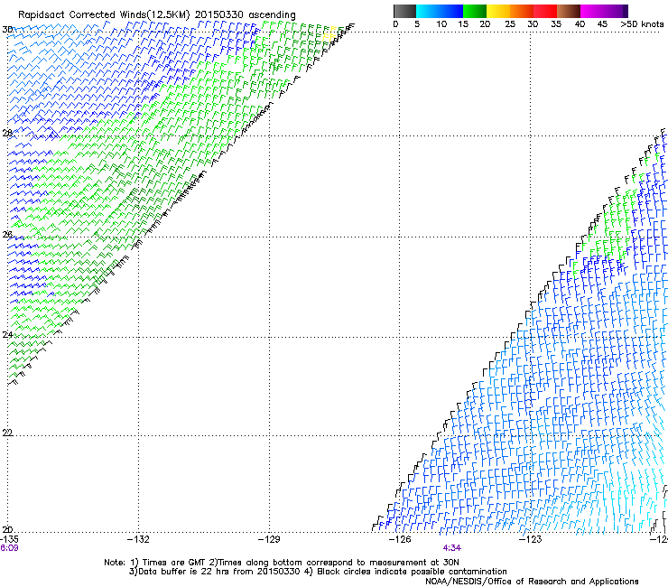Click the red 30-35 knots color swatch
Viewport: 668px width, 587px height.
(x=545, y=11)
